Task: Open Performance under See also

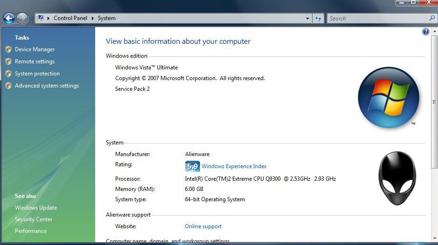Action: click(31, 231)
